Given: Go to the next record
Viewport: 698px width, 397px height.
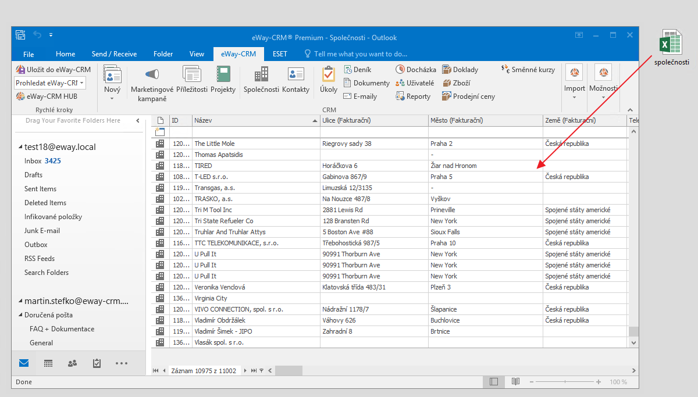Looking at the screenshot, I should coord(245,371).
